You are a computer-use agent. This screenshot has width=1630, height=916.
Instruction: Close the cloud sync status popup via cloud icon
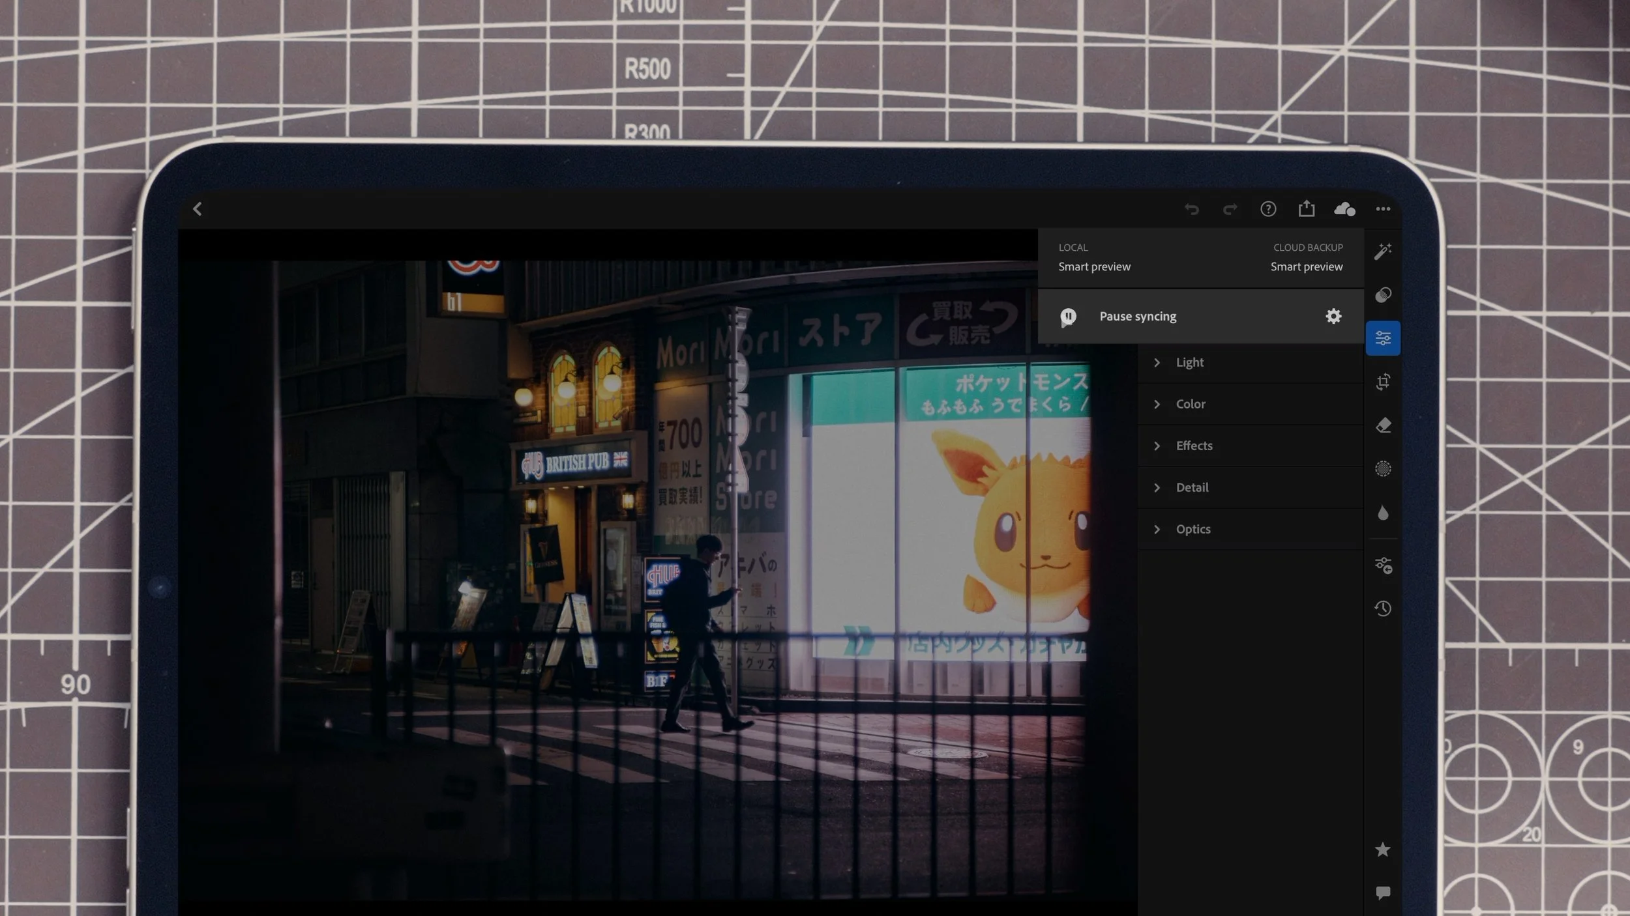(1344, 209)
